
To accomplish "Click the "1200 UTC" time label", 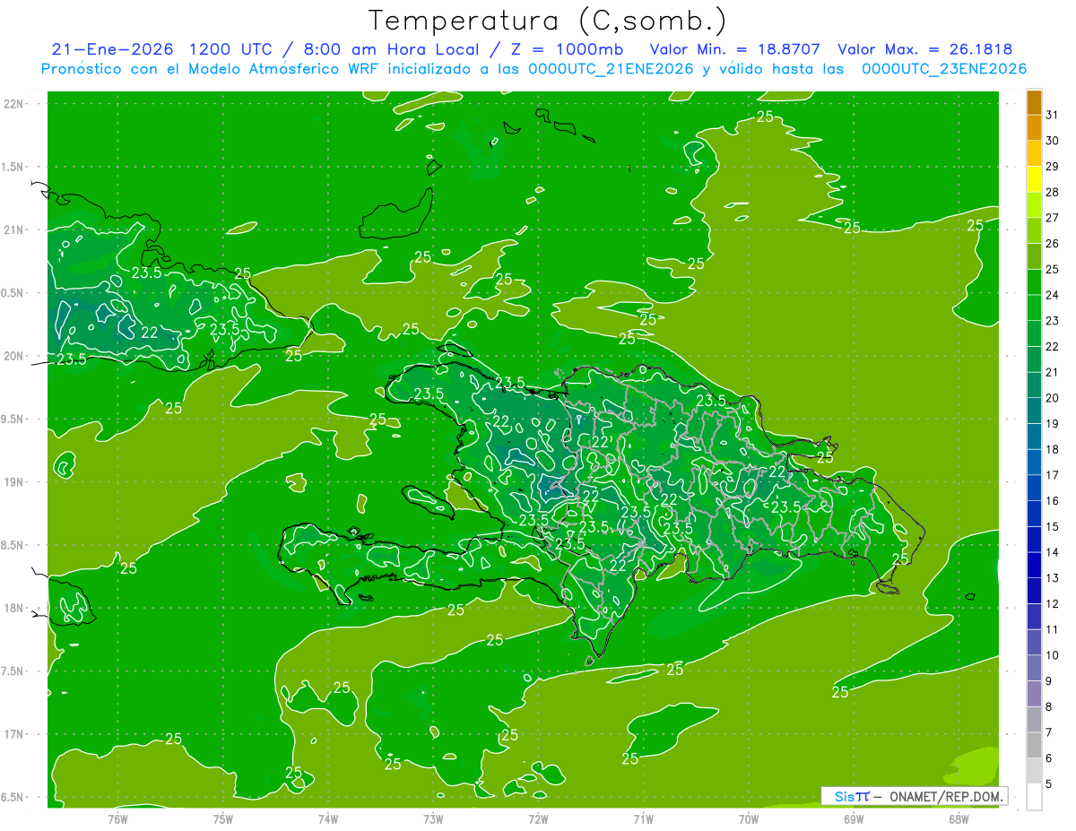I will (230, 49).
